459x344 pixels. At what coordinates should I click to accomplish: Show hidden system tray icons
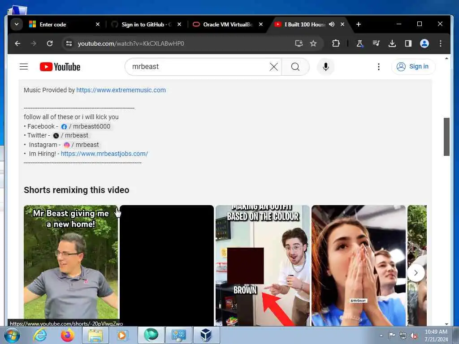click(x=381, y=336)
